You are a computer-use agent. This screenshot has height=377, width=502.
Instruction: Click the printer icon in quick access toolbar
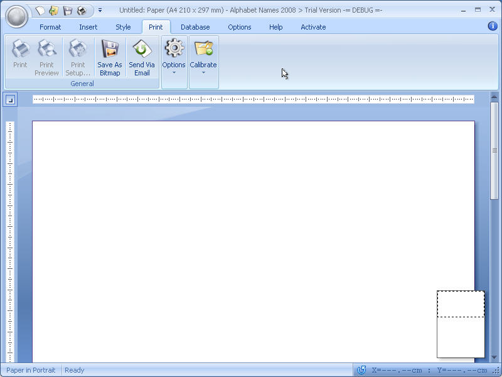(82, 11)
